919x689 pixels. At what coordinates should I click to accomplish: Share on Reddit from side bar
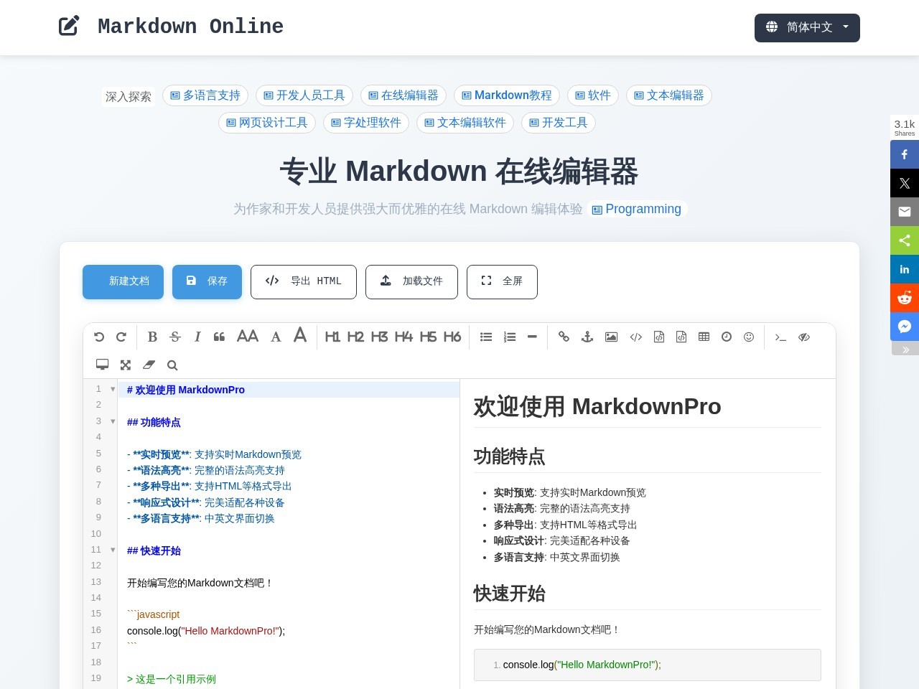click(x=905, y=298)
